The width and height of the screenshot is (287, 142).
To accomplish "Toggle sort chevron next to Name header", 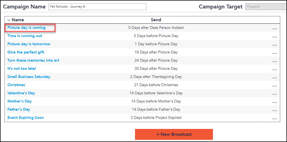I will tap(9, 20).
